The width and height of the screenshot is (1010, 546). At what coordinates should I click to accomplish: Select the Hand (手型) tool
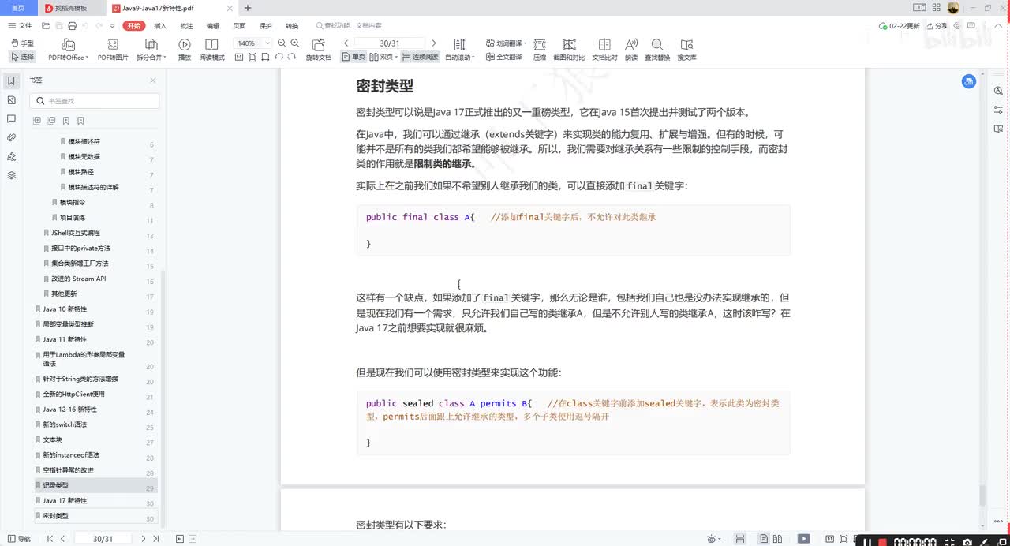coord(23,43)
